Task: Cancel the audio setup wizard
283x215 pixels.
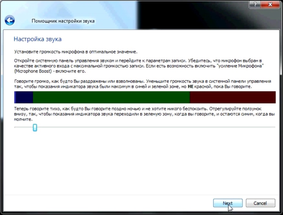Action: [260, 203]
